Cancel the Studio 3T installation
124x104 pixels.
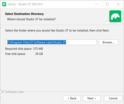(x=113, y=98)
